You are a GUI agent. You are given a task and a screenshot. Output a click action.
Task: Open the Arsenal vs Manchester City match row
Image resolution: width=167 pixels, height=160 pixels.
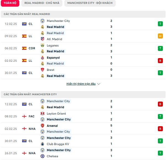point(83,129)
